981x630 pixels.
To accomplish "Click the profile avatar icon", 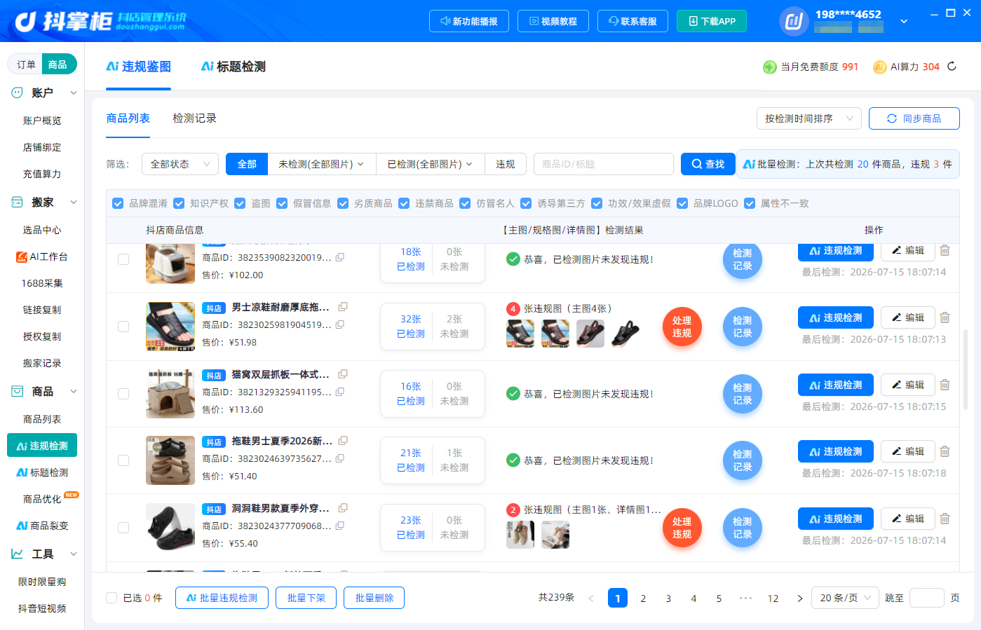I will (794, 21).
